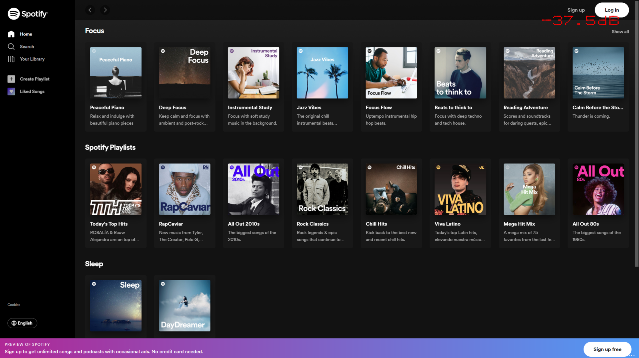Click the Jazz Vibes title text
The height and width of the screenshot is (358, 639).
point(309,108)
